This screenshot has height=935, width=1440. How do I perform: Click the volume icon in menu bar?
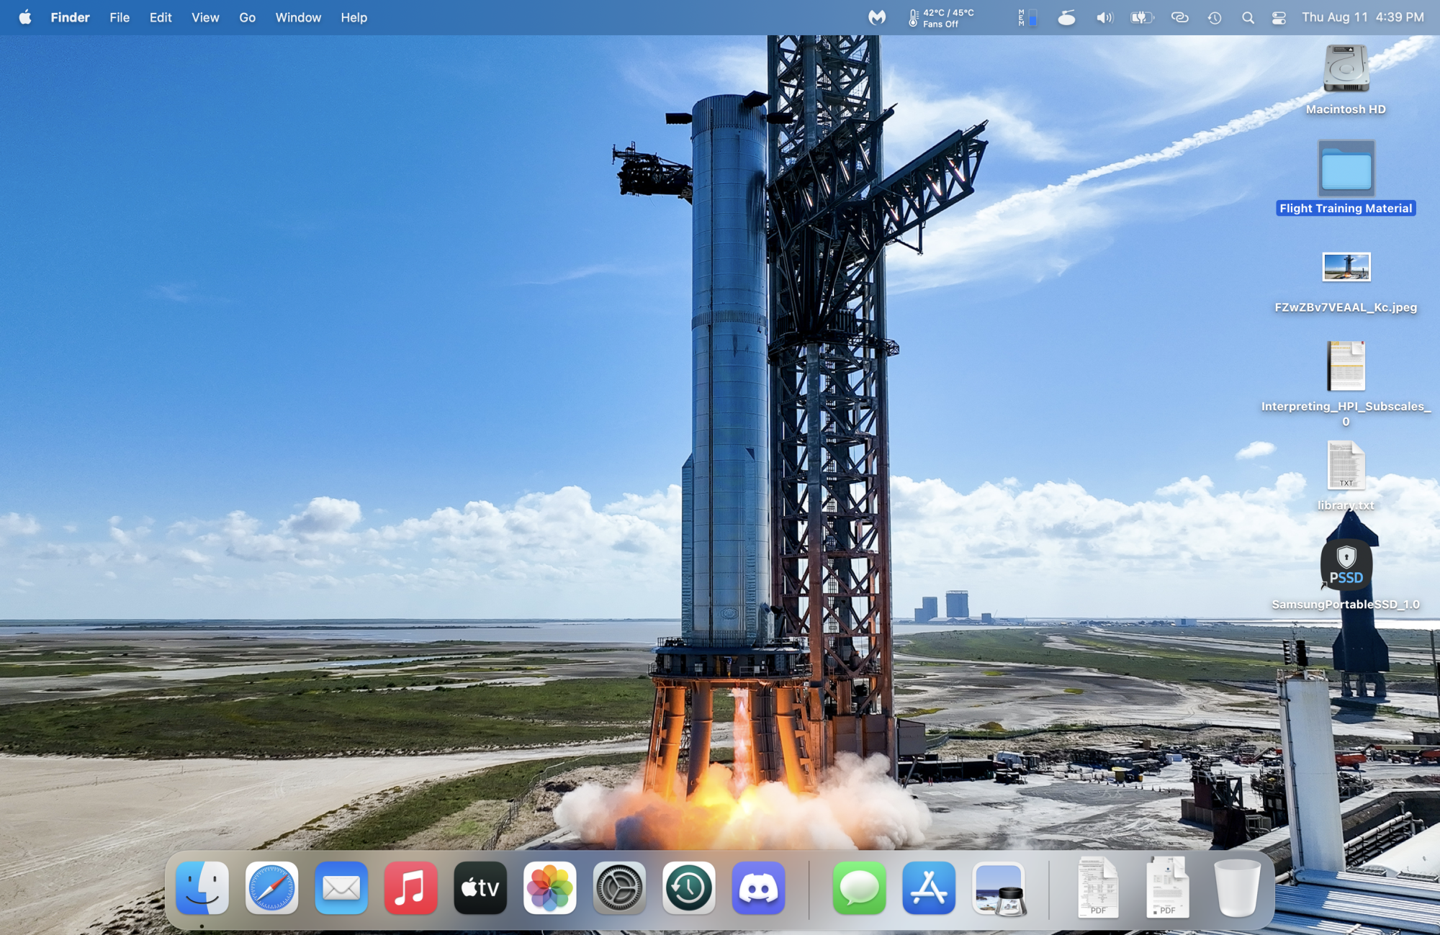point(1104,18)
